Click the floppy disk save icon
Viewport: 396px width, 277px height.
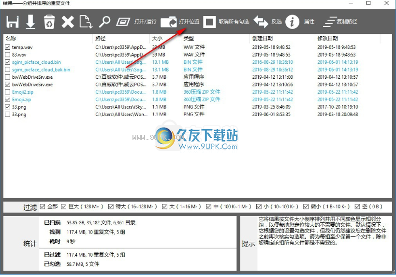tap(13, 22)
